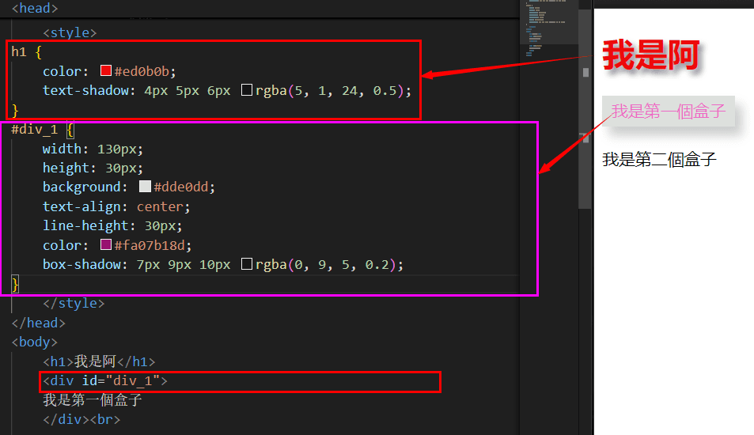The width and height of the screenshot is (754, 435).
Task: Click the magenta #fa07b18d color swatch
Action: pos(106,245)
